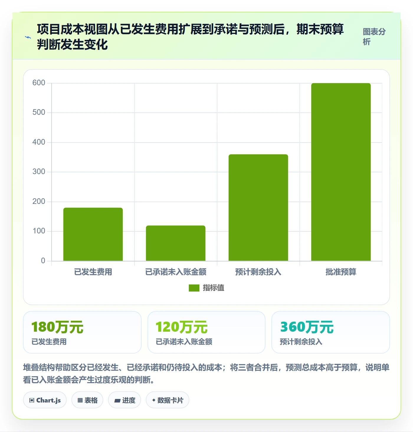Click the 预计剩余投入 x-axis label under the chart
The height and width of the screenshot is (432, 413).
tap(258, 272)
